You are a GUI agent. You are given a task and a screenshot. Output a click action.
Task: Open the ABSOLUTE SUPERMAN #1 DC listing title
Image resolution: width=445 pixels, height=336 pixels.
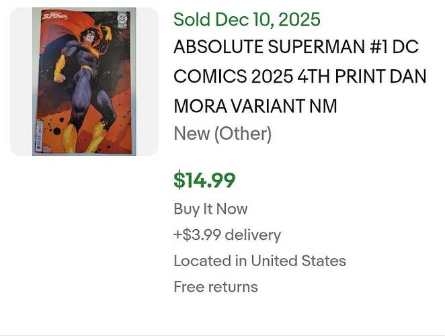[296, 48]
